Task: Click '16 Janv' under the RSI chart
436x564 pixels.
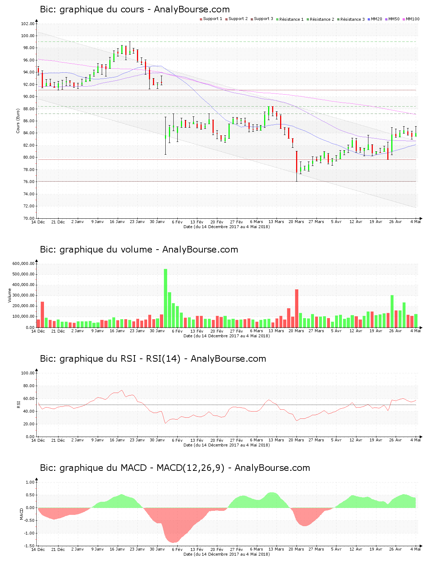Action: coord(117,440)
